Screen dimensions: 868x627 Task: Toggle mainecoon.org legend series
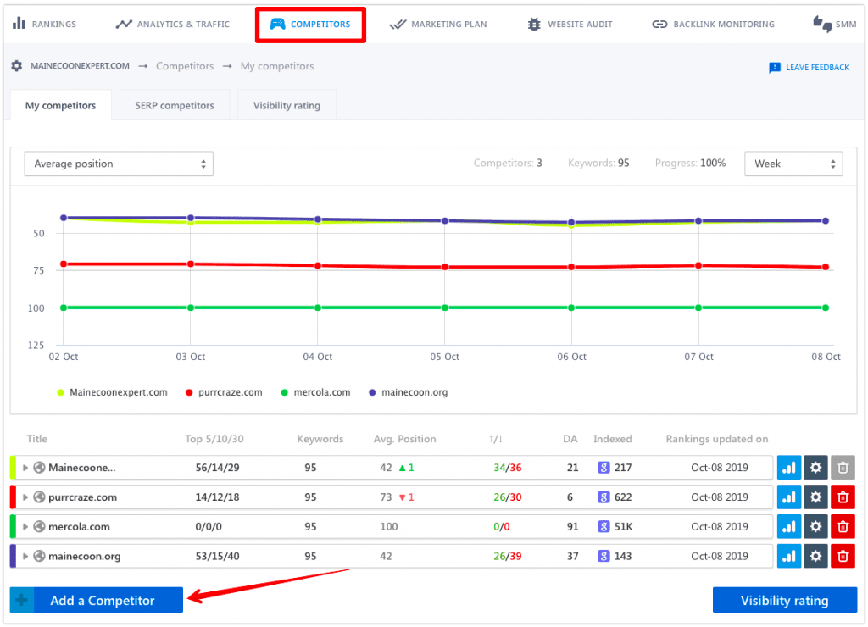pos(408,392)
